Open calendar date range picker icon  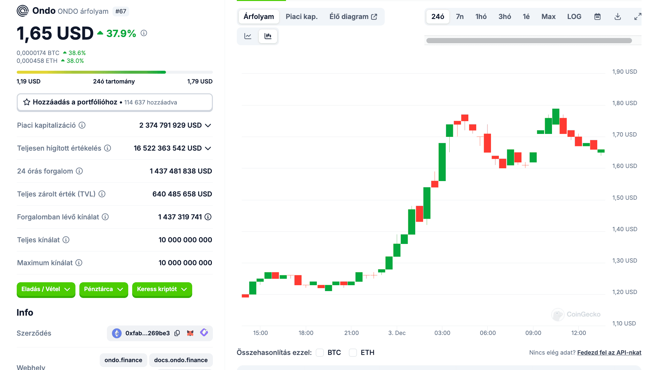[x=598, y=16]
